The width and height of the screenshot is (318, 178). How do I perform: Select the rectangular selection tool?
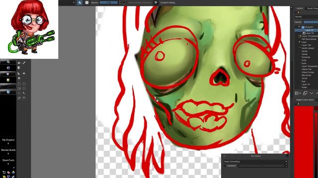coord(19,84)
